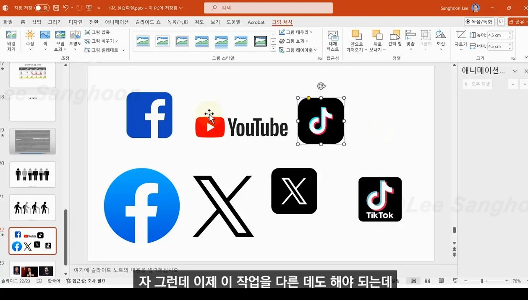Open Format Picture dialog launcher in 그림 스타일
Viewport: 528px width, 300px height.
pyautogui.click(x=320, y=59)
